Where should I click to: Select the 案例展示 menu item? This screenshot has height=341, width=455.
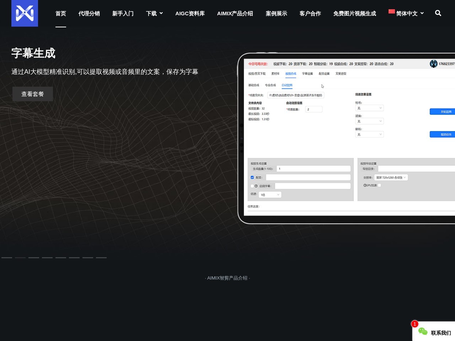click(x=276, y=13)
